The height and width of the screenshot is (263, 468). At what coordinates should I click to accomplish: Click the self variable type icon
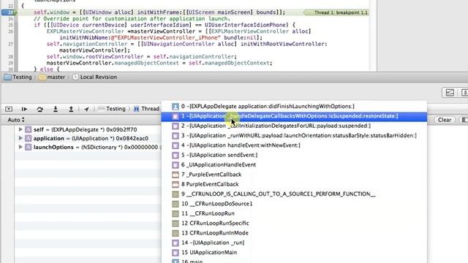point(28,129)
